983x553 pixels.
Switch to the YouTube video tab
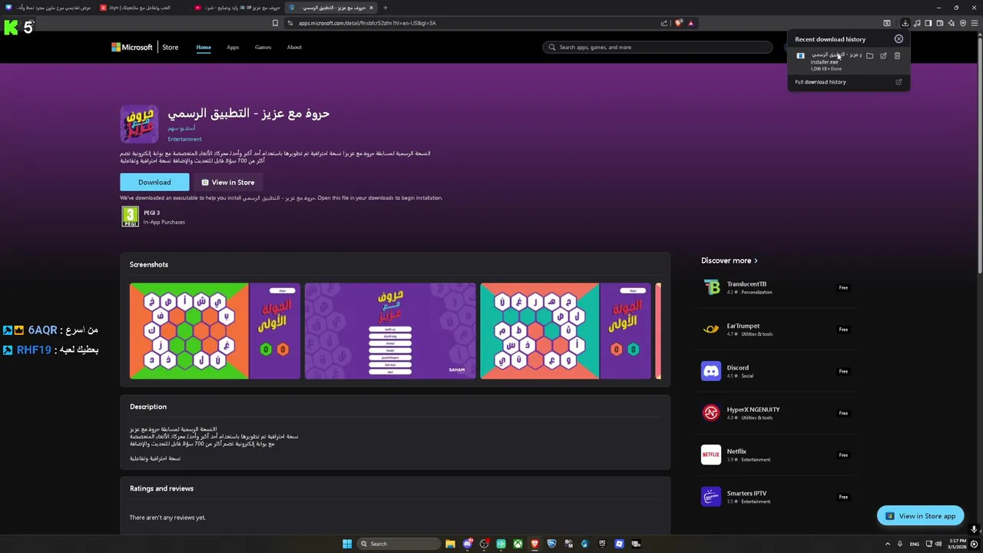(x=237, y=8)
